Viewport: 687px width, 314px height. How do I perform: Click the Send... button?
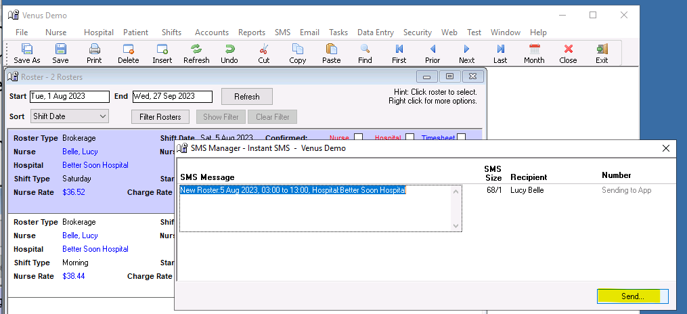point(633,296)
